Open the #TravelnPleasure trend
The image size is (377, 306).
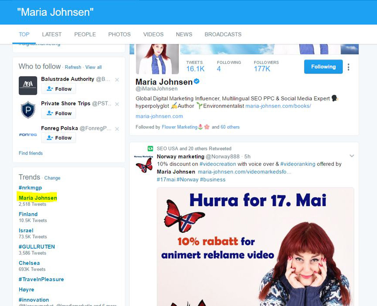42,279
